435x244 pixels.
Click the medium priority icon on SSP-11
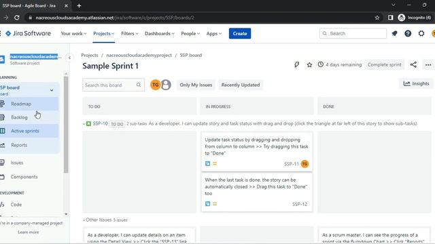[215, 164]
